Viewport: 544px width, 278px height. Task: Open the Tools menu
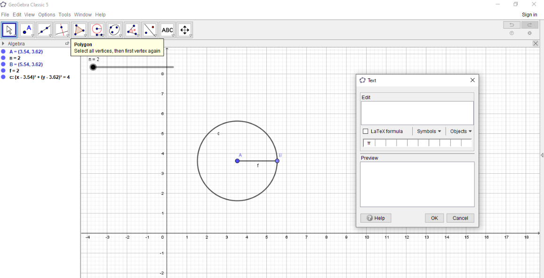[64, 15]
